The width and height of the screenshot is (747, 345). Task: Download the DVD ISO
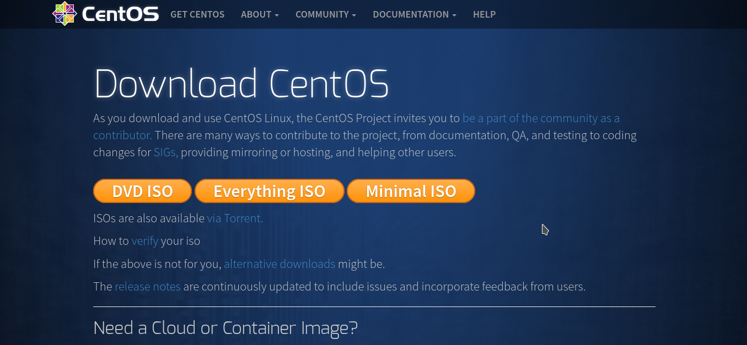click(142, 191)
